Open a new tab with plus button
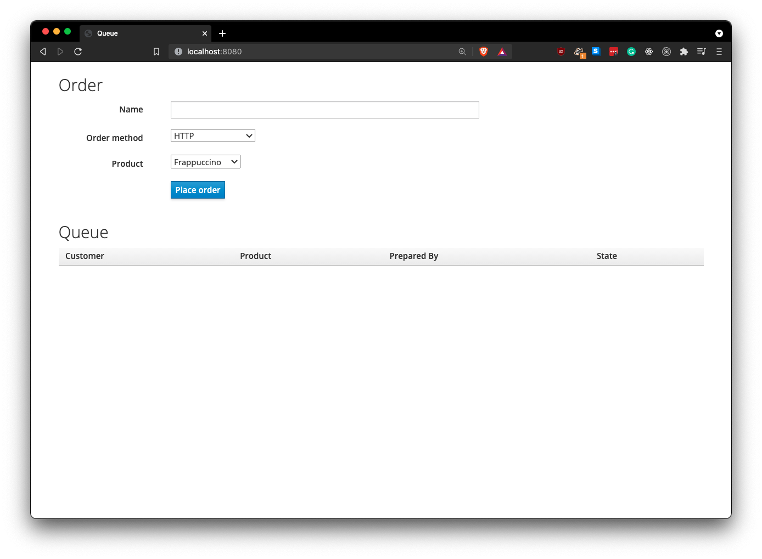This screenshot has width=762, height=559. tap(222, 33)
